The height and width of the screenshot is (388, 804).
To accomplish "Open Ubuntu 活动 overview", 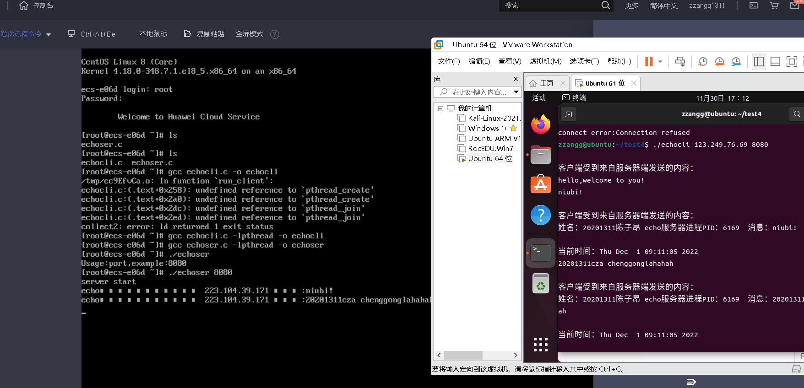I will (539, 98).
